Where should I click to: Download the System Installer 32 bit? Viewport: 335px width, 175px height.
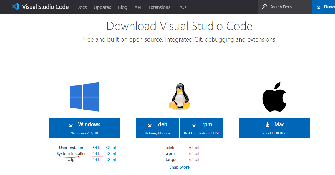pos(111,153)
